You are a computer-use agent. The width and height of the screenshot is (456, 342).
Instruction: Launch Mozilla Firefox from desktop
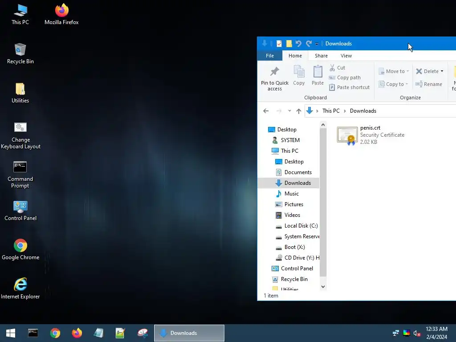pyautogui.click(x=61, y=14)
